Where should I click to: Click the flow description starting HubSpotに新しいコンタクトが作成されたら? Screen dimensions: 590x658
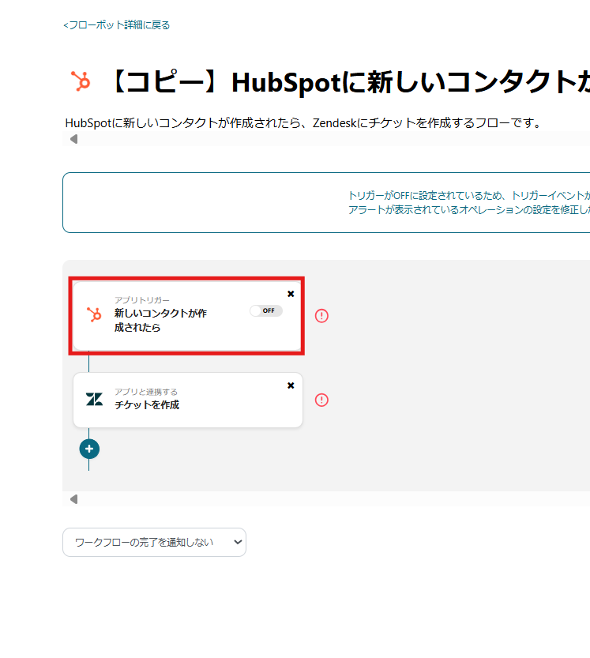click(304, 123)
